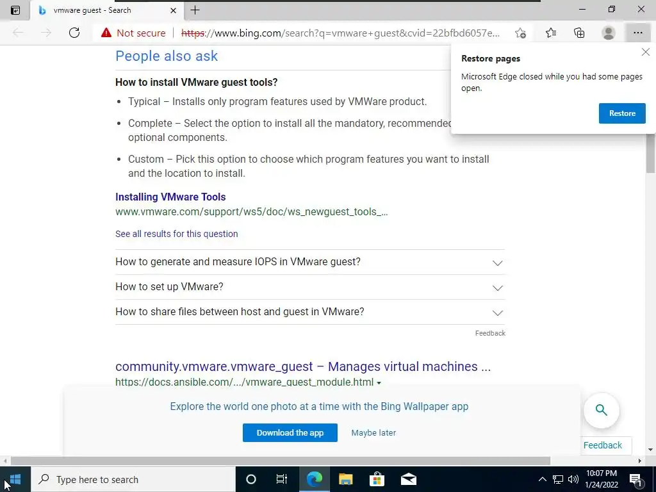The width and height of the screenshot is (656, 492).
Task: Click Download the app button
Action: (290, 432)
